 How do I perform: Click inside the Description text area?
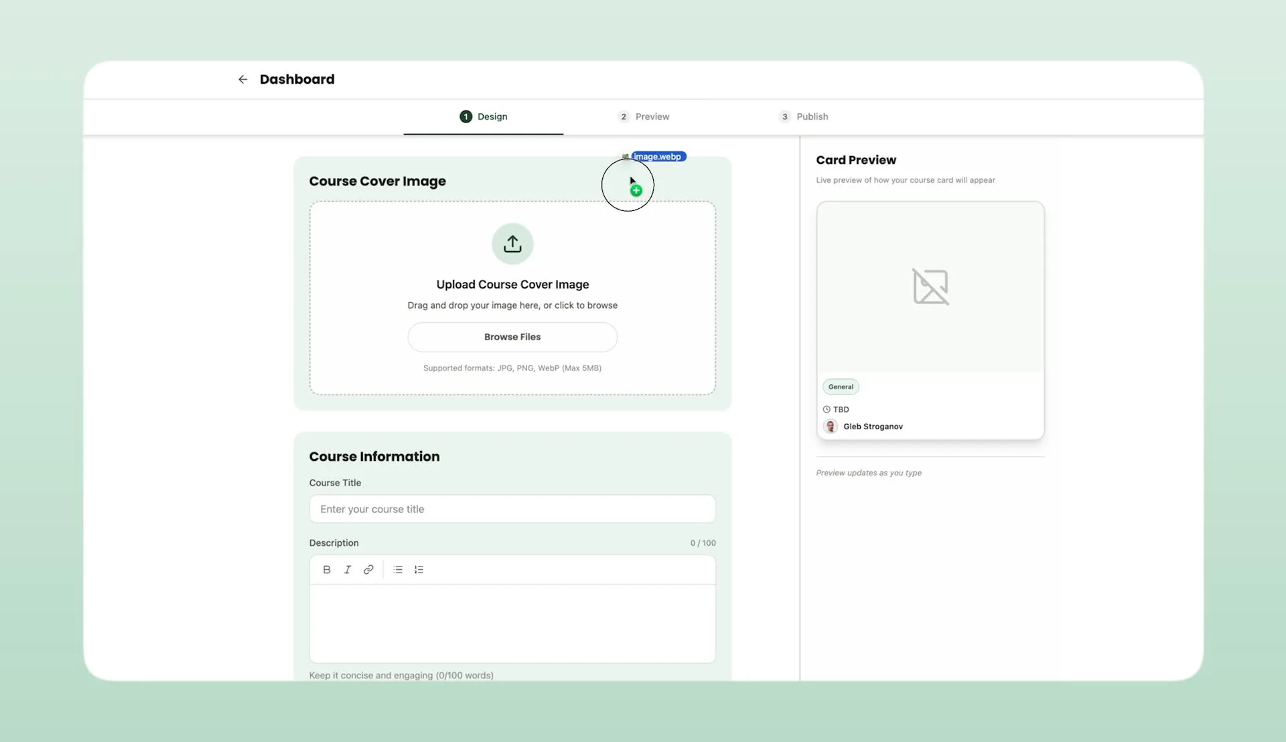(512, 623)
